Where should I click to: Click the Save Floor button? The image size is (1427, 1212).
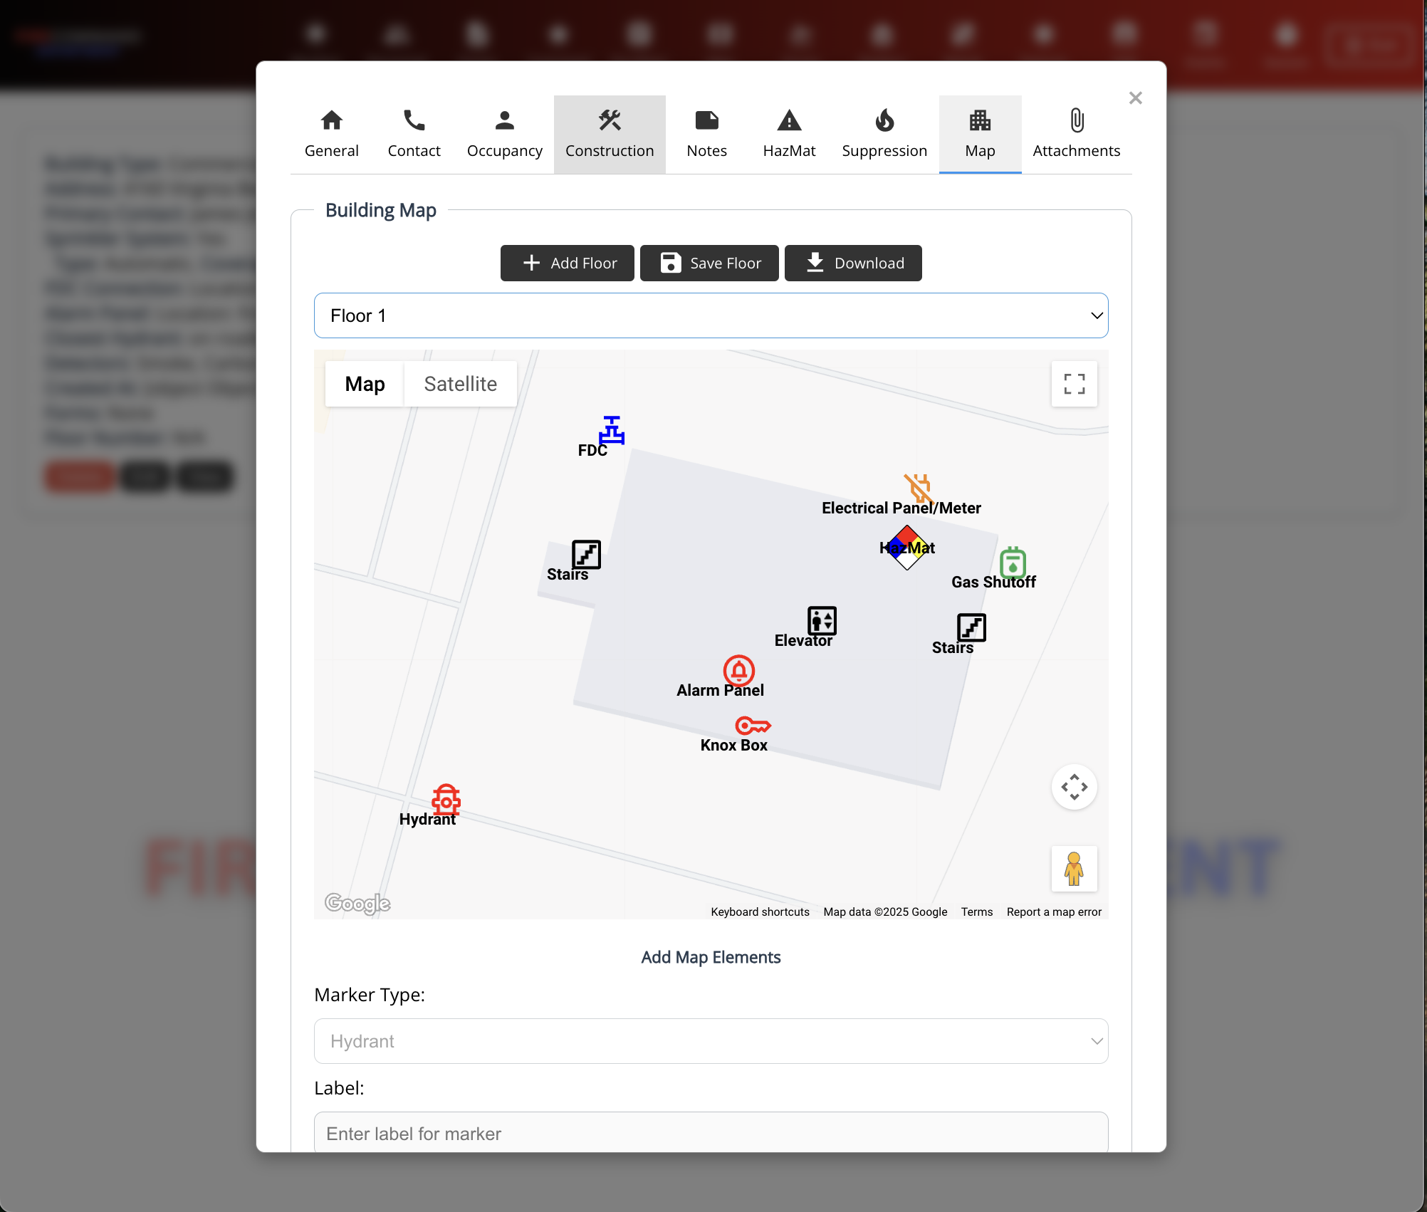711,262
